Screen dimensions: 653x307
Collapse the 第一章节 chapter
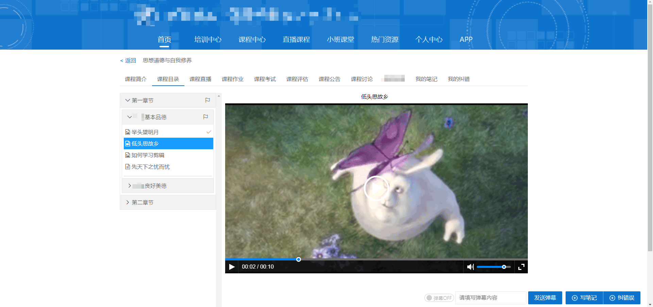[128, 100]
